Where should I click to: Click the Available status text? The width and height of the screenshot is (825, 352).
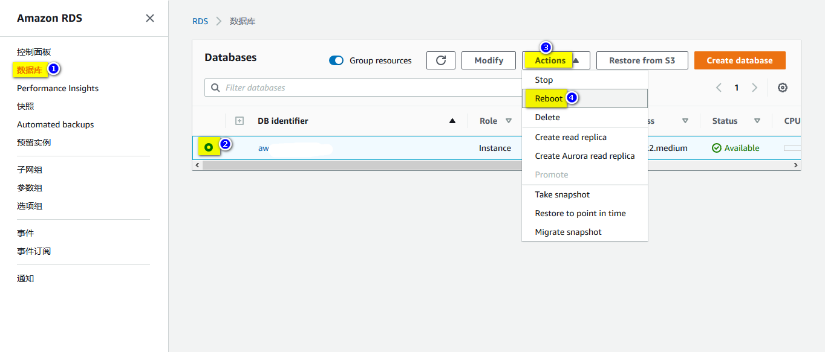[742, 148]
